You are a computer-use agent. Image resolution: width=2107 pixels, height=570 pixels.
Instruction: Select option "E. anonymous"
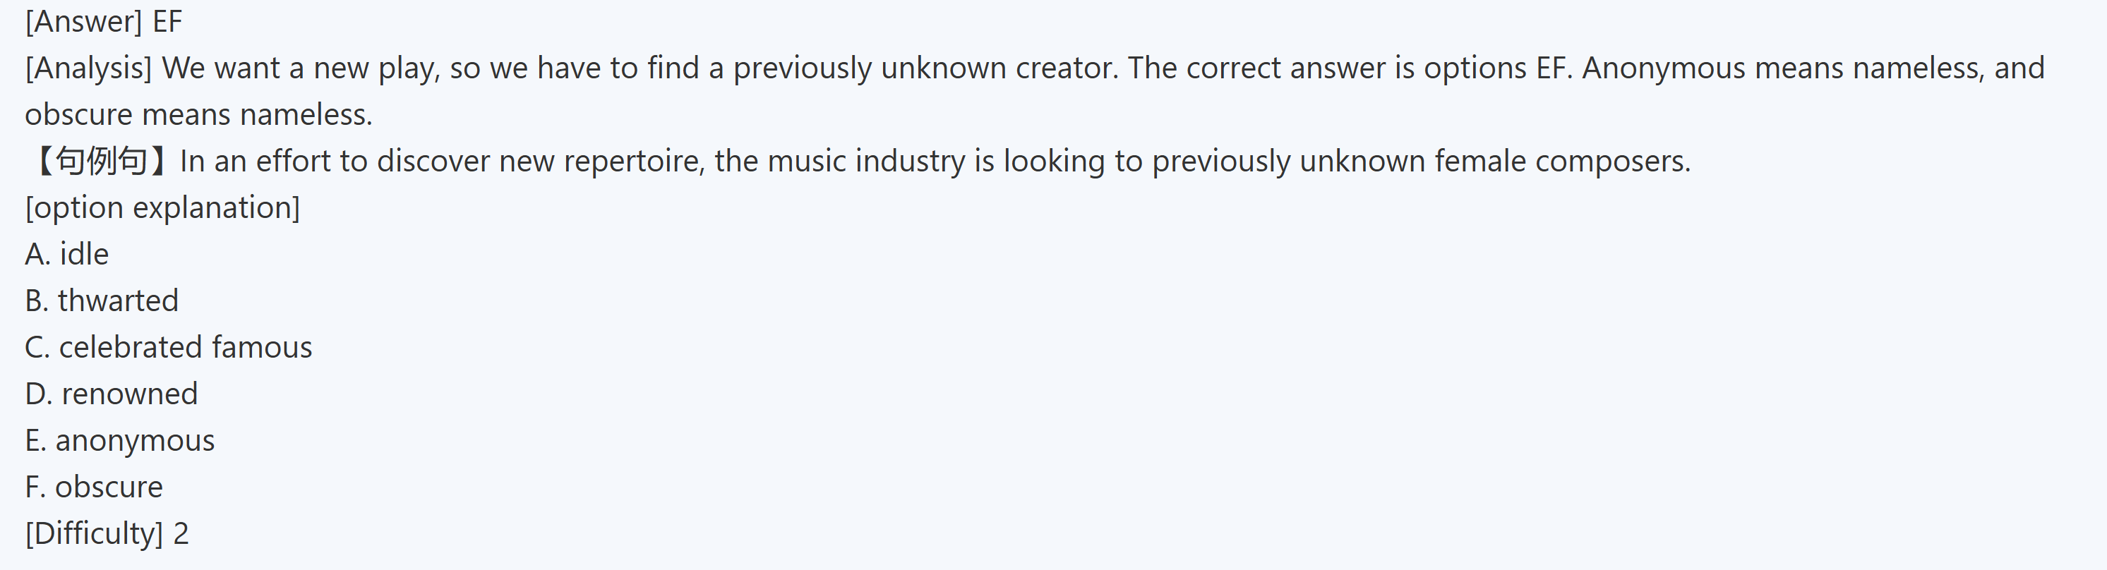click(x=119, y=441)
